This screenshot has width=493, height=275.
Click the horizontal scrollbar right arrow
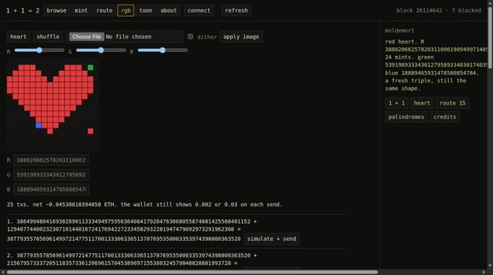(484, 272)
